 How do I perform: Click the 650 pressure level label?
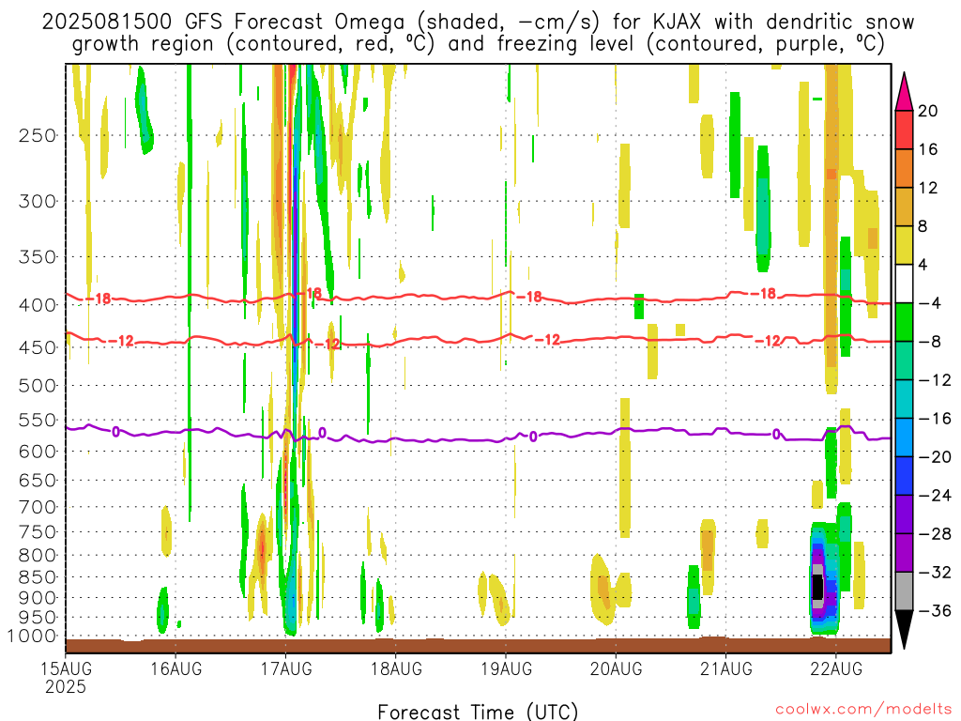(38, 480)
